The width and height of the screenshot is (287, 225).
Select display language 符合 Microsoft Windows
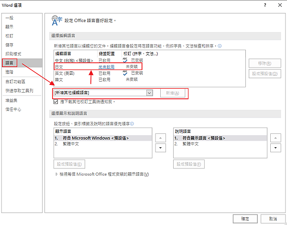click(x=103, y=138)
